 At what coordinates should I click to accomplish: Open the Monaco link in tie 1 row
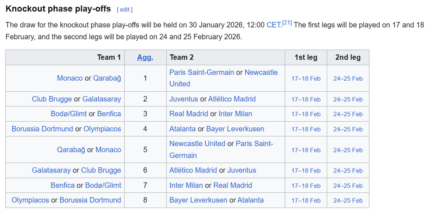(x=70, y=78)
